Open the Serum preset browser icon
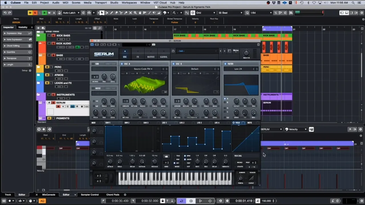This screenshot has width=365, height=205. [229, 51]
